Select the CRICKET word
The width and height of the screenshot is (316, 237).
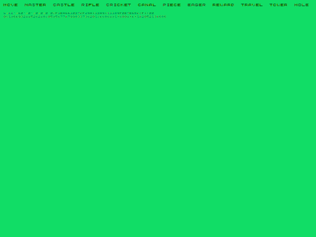coord(118,5)
